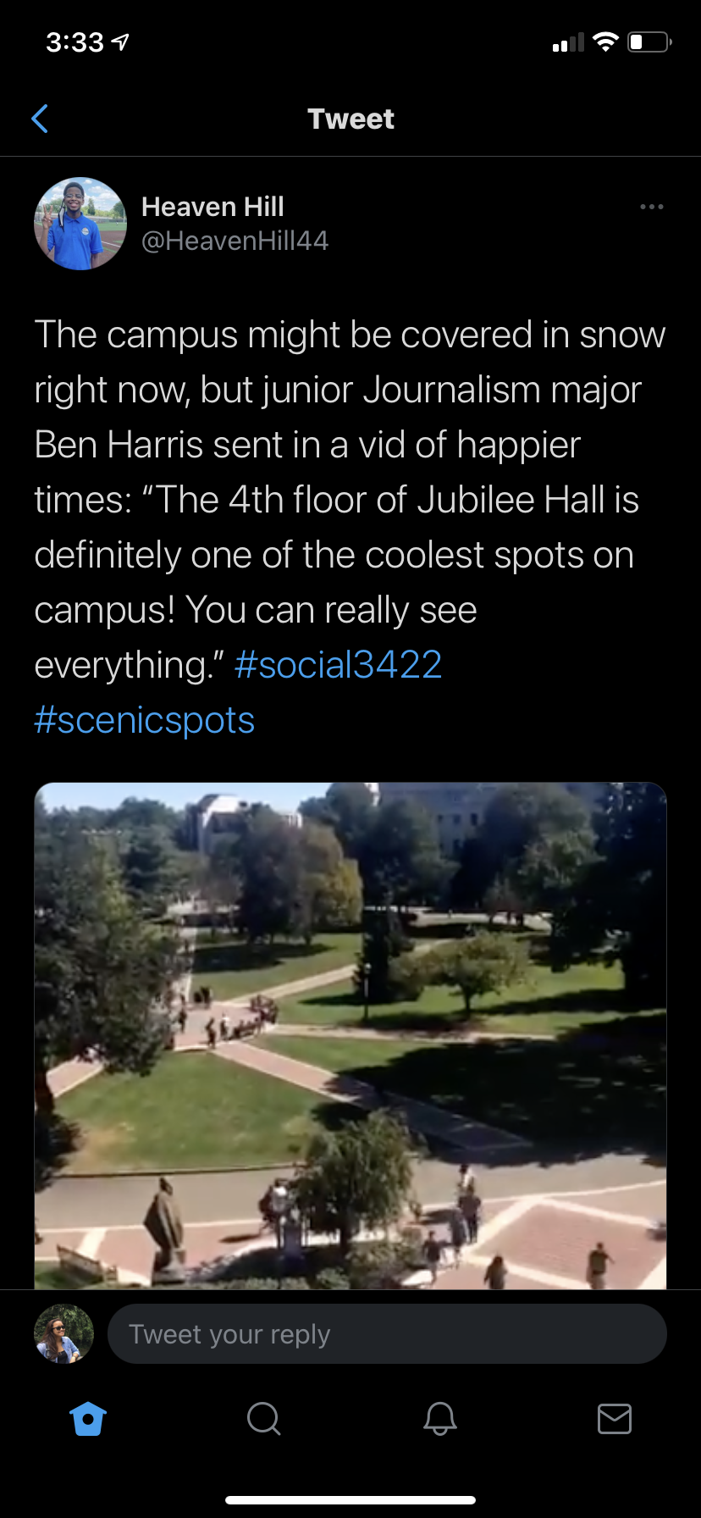701x1518 pixels.
Task: Tap the Tweet your reply field
Action: (x=387, y=1334)
